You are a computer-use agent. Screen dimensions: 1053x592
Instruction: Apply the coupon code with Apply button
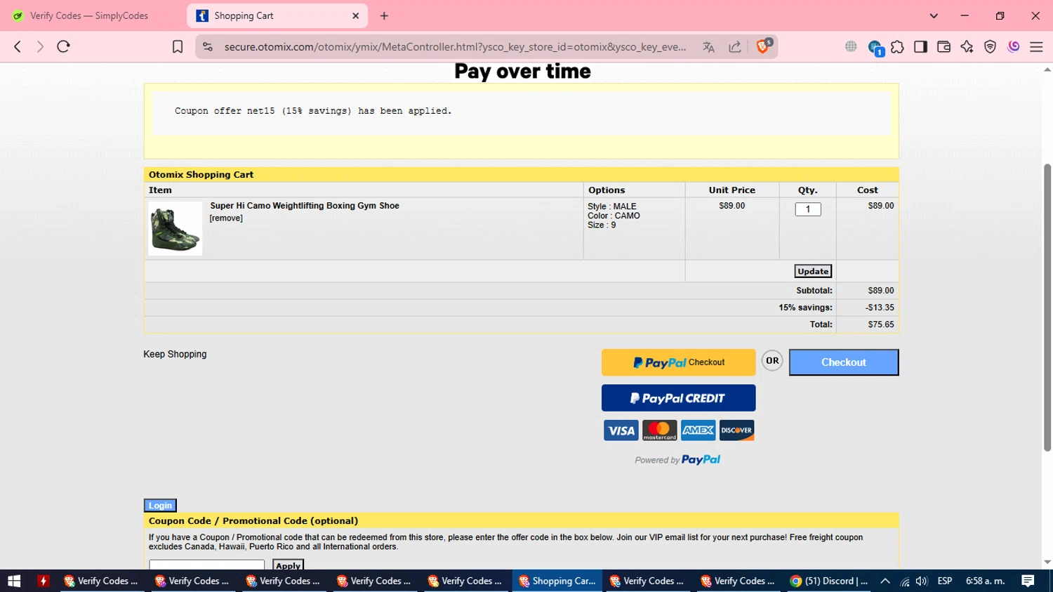pos(288,565)
